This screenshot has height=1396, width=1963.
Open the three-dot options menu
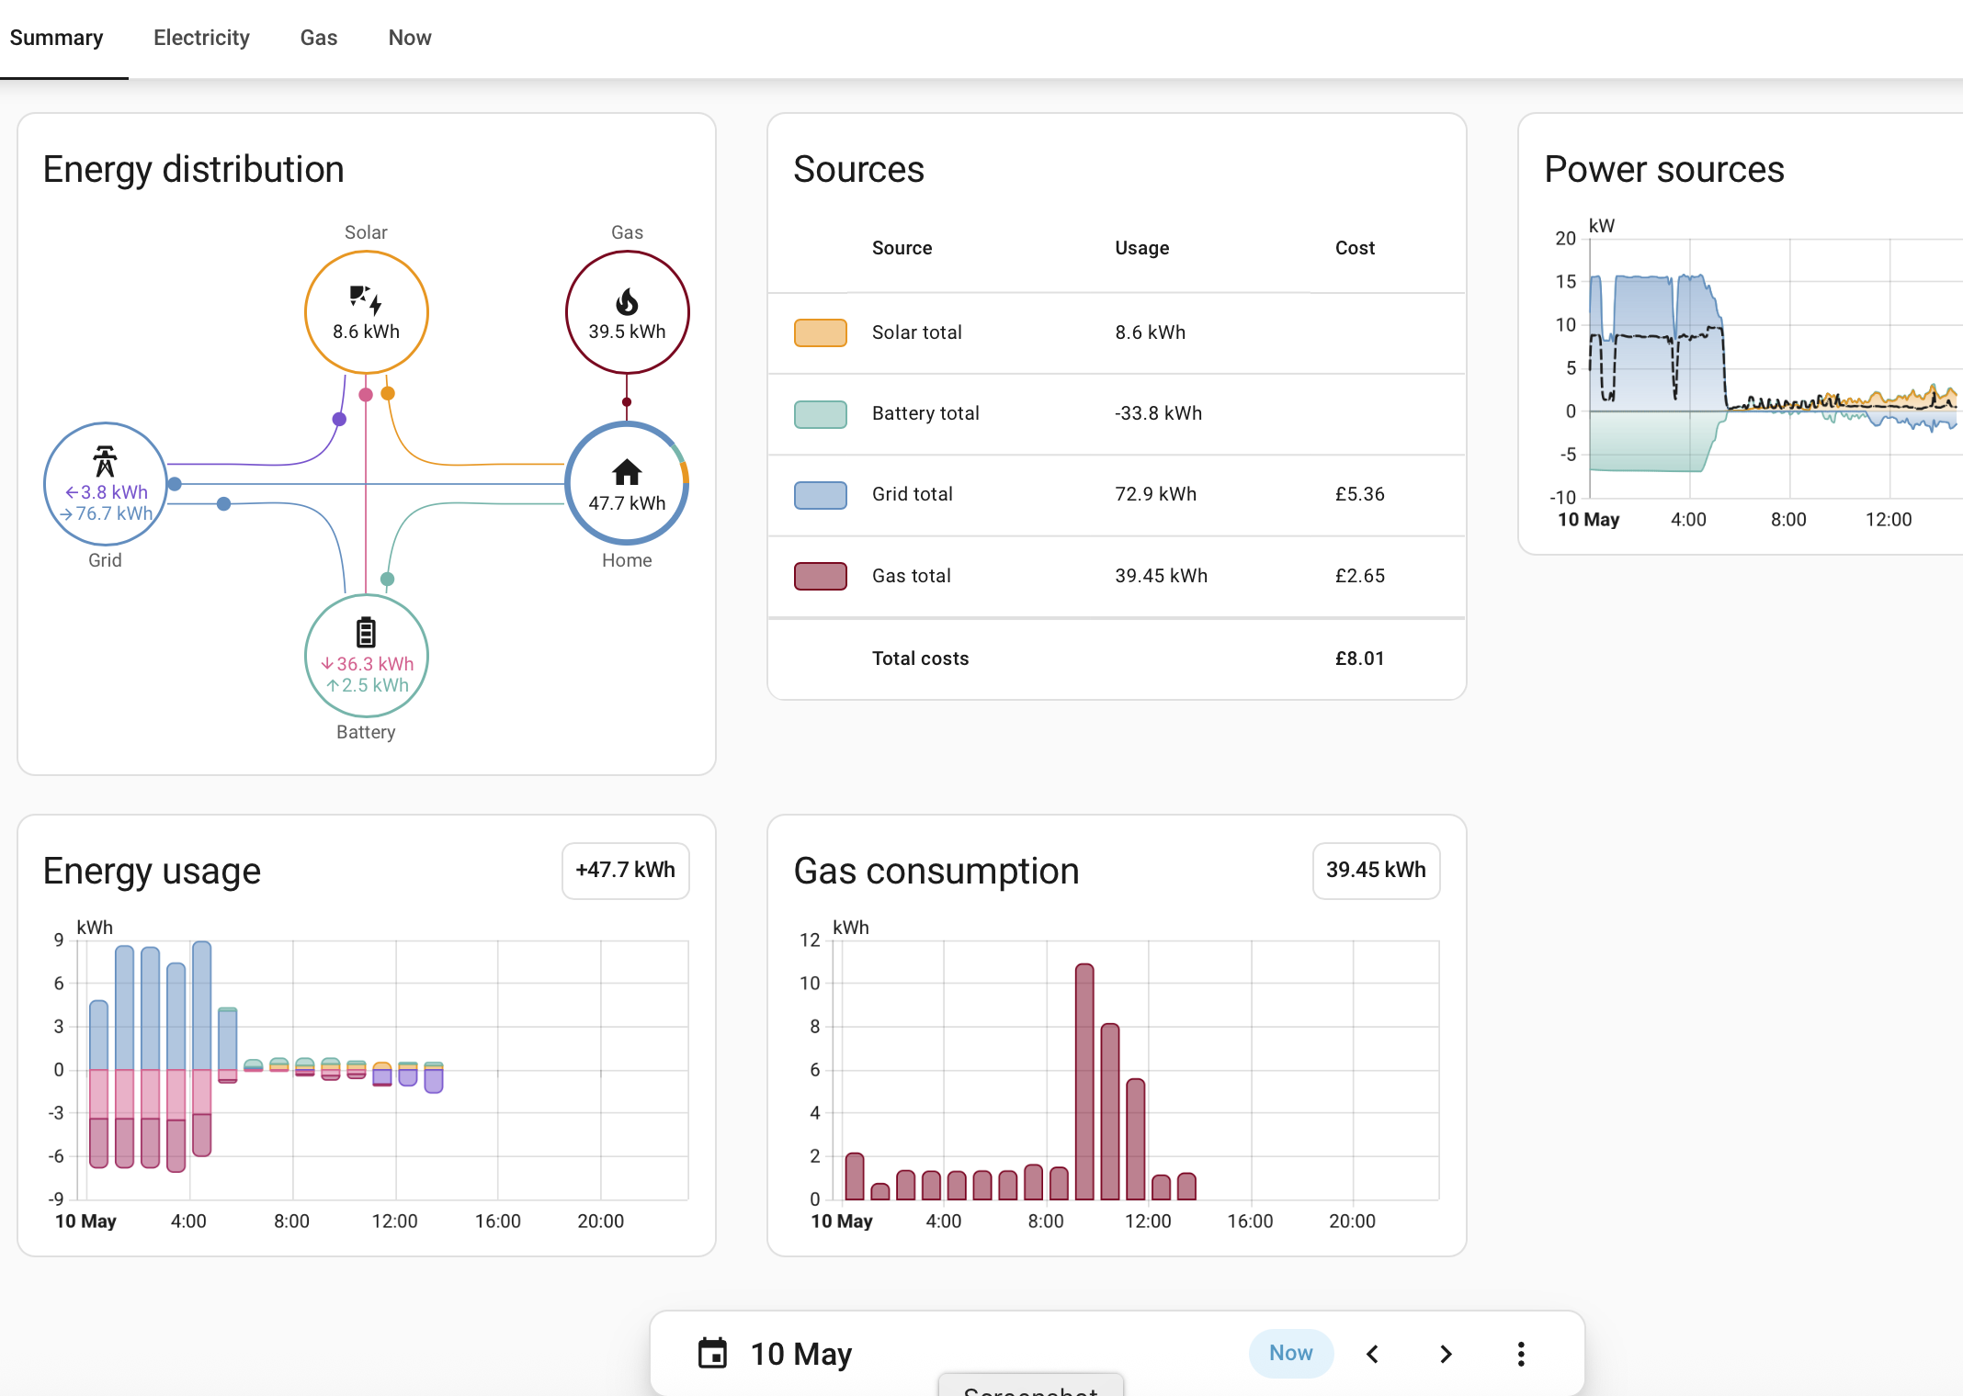pos(1521,1354)
